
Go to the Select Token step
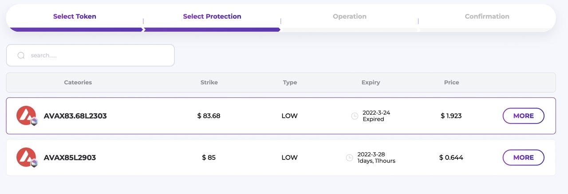coord(75,16)
